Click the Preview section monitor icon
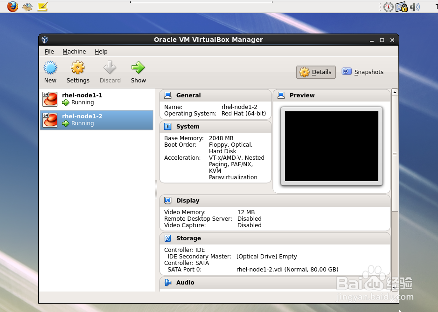438x312 pixels. 281,95
